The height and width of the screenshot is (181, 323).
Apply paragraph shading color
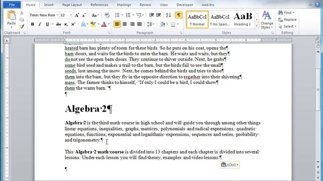[x=163, y=24]
